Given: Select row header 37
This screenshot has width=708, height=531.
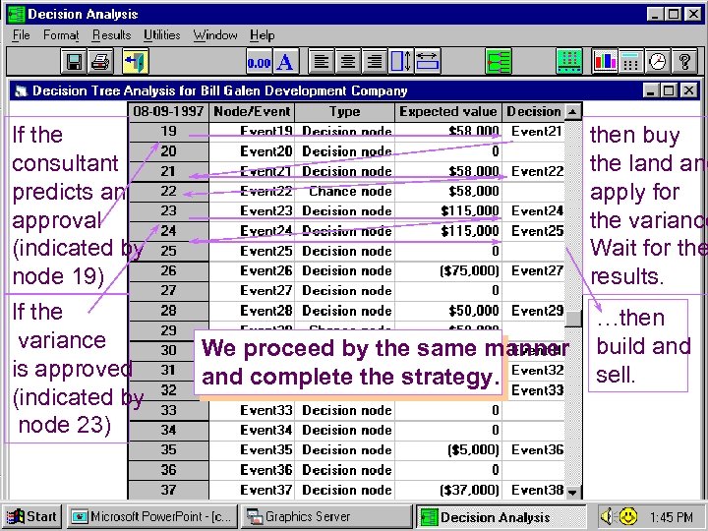Looking at the screenshot, I should tap(168, 490).
